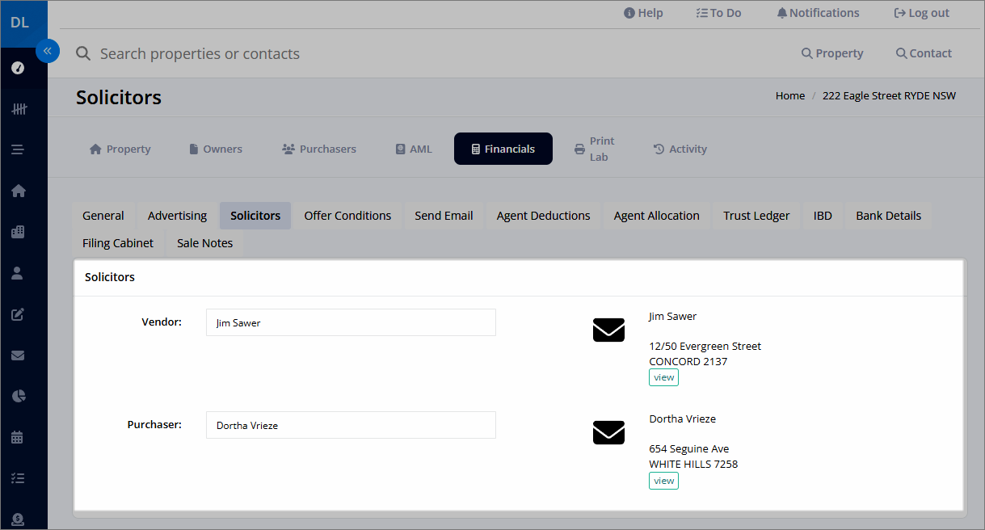Open the Notifications link
The height and width of the screenshot is (530, 985).
tap(818, 13)
